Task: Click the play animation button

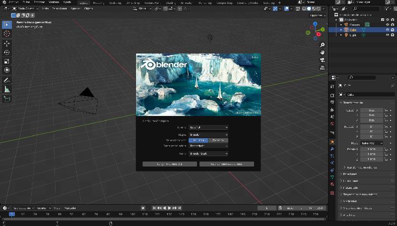Action: 169,208
